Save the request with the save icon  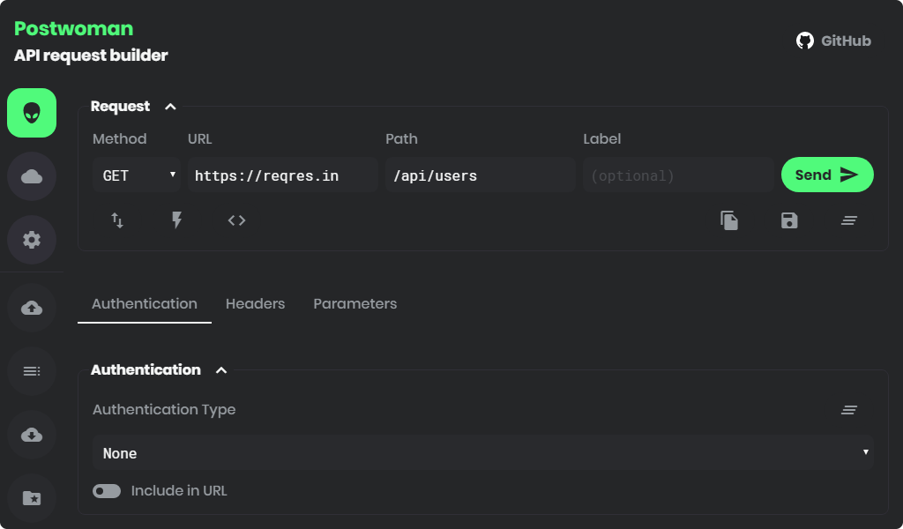[789, 220]
